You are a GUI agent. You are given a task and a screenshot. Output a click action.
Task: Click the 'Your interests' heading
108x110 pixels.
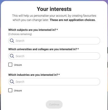point(54,9)
